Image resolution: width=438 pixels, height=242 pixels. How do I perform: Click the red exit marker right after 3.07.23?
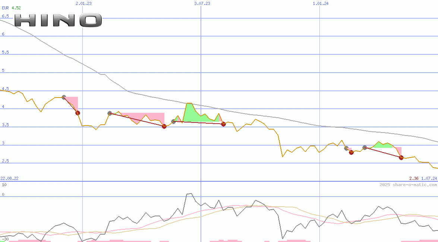click(223, 124)
